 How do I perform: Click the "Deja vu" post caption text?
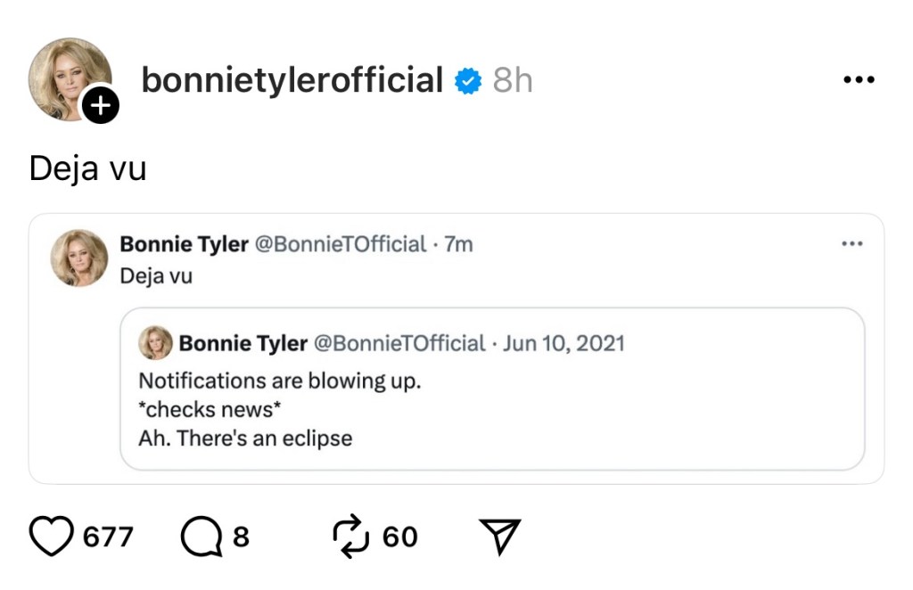coord(87,168)
